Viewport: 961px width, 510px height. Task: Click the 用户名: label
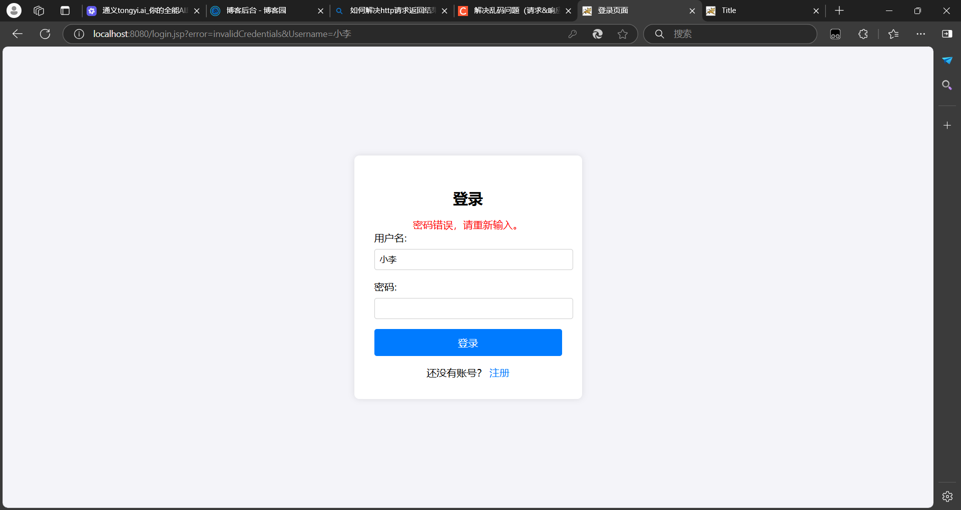(x=390, y=238)
